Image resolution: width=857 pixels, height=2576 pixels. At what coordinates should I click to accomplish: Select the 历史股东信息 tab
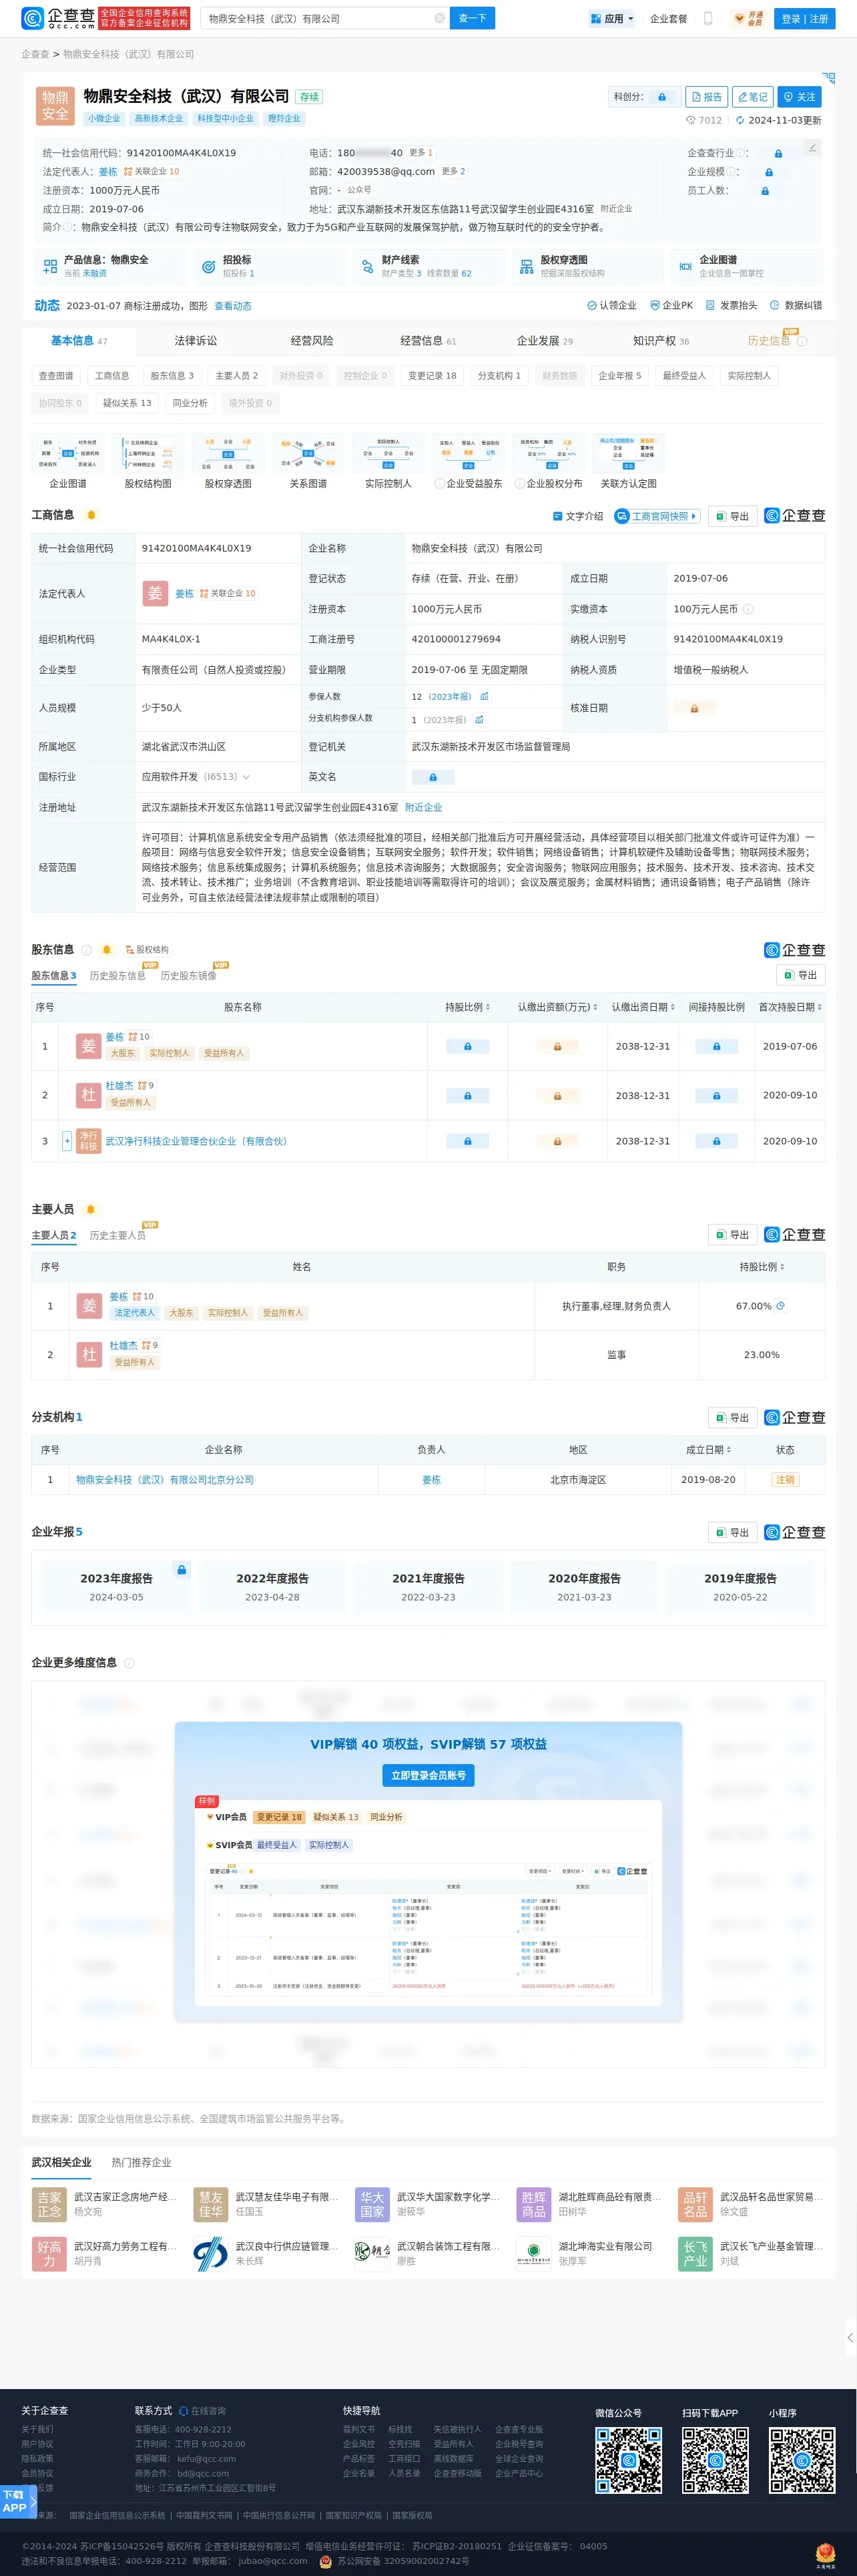pyautogui.click(x=117, y=975)
